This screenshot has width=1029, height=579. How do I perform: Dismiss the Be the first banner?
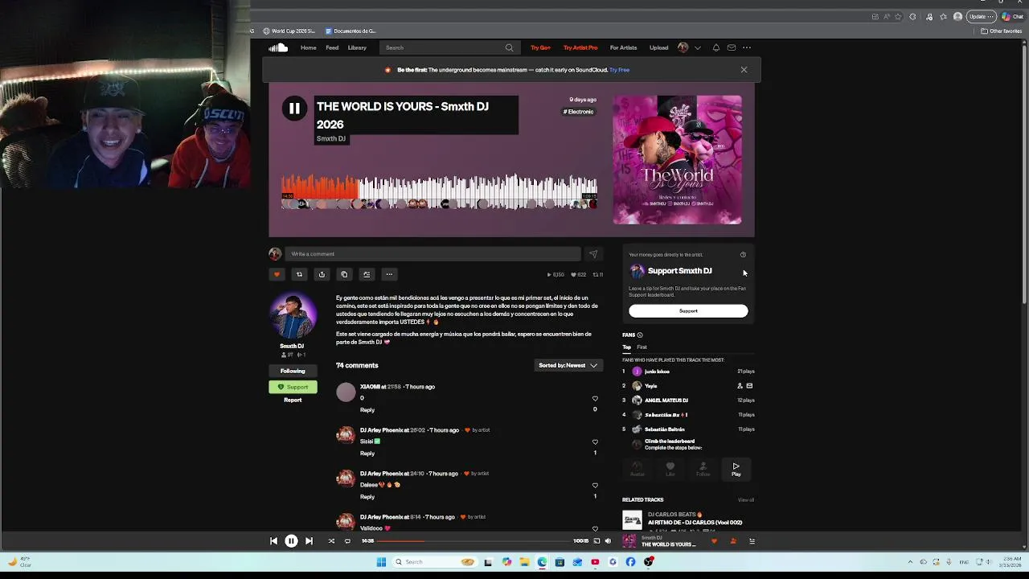744,70
